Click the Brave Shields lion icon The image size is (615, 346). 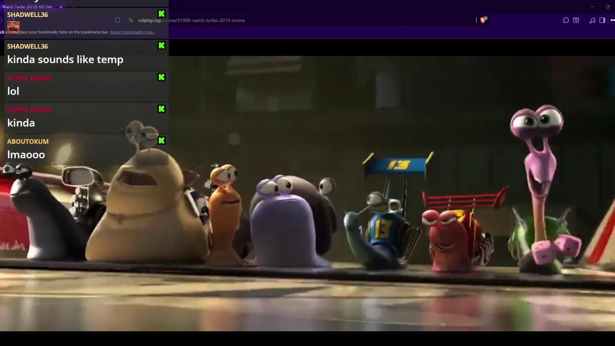pos(483,20)
